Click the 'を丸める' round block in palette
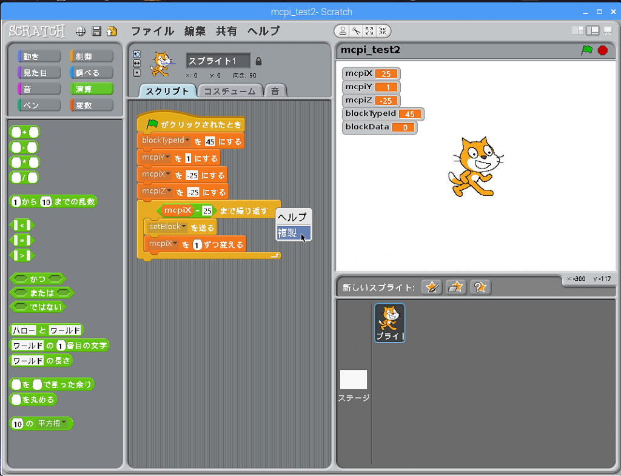Screen dimensions: 621x476 tap(33, 400)
